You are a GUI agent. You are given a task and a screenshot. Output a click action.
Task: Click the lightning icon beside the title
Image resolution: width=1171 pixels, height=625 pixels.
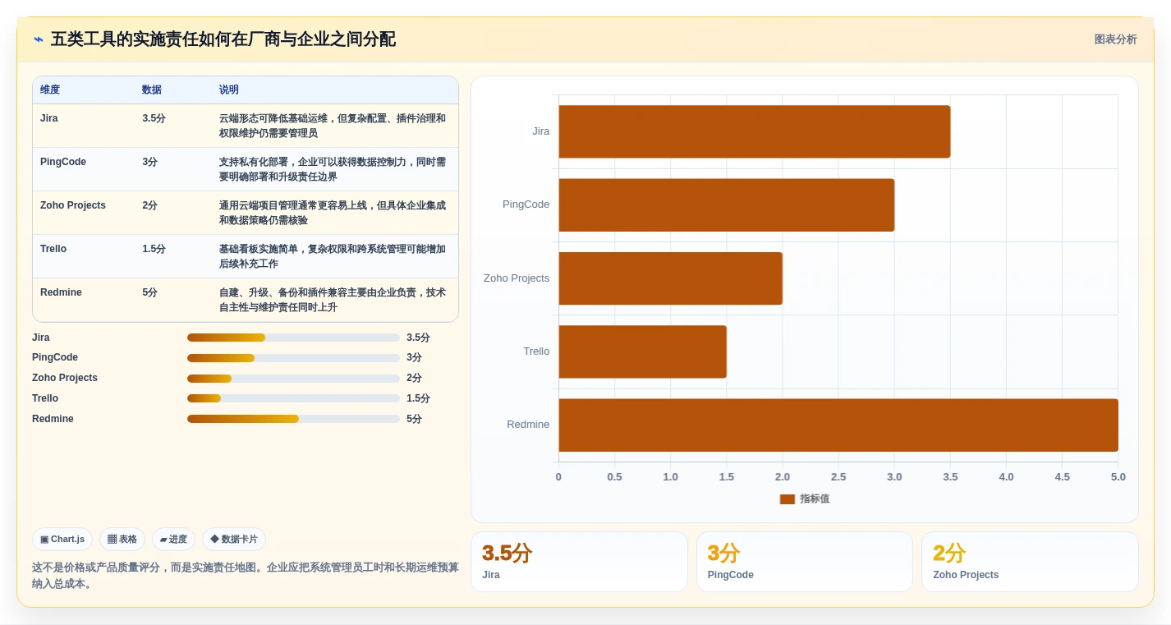click(x=39, y=39)
